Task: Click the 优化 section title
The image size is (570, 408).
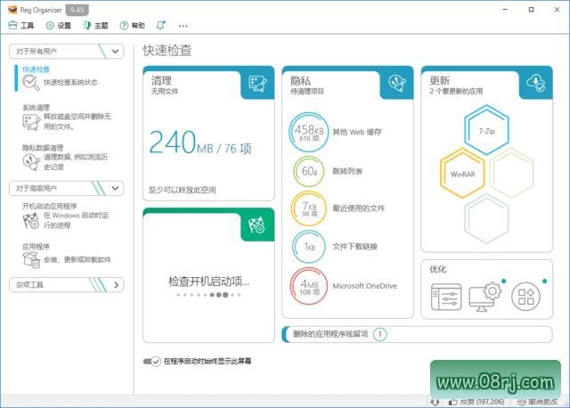Action: [x=437, y=269]
